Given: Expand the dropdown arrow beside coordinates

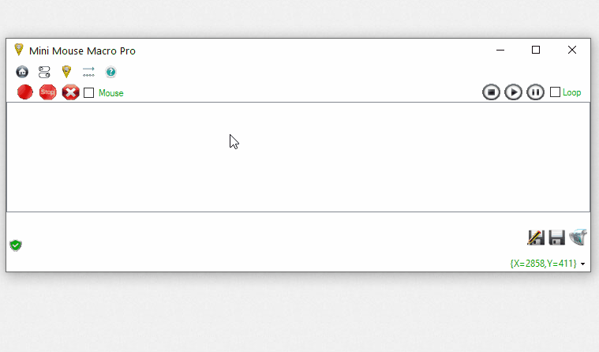Looking at the screenshot, I should [583, 264].
